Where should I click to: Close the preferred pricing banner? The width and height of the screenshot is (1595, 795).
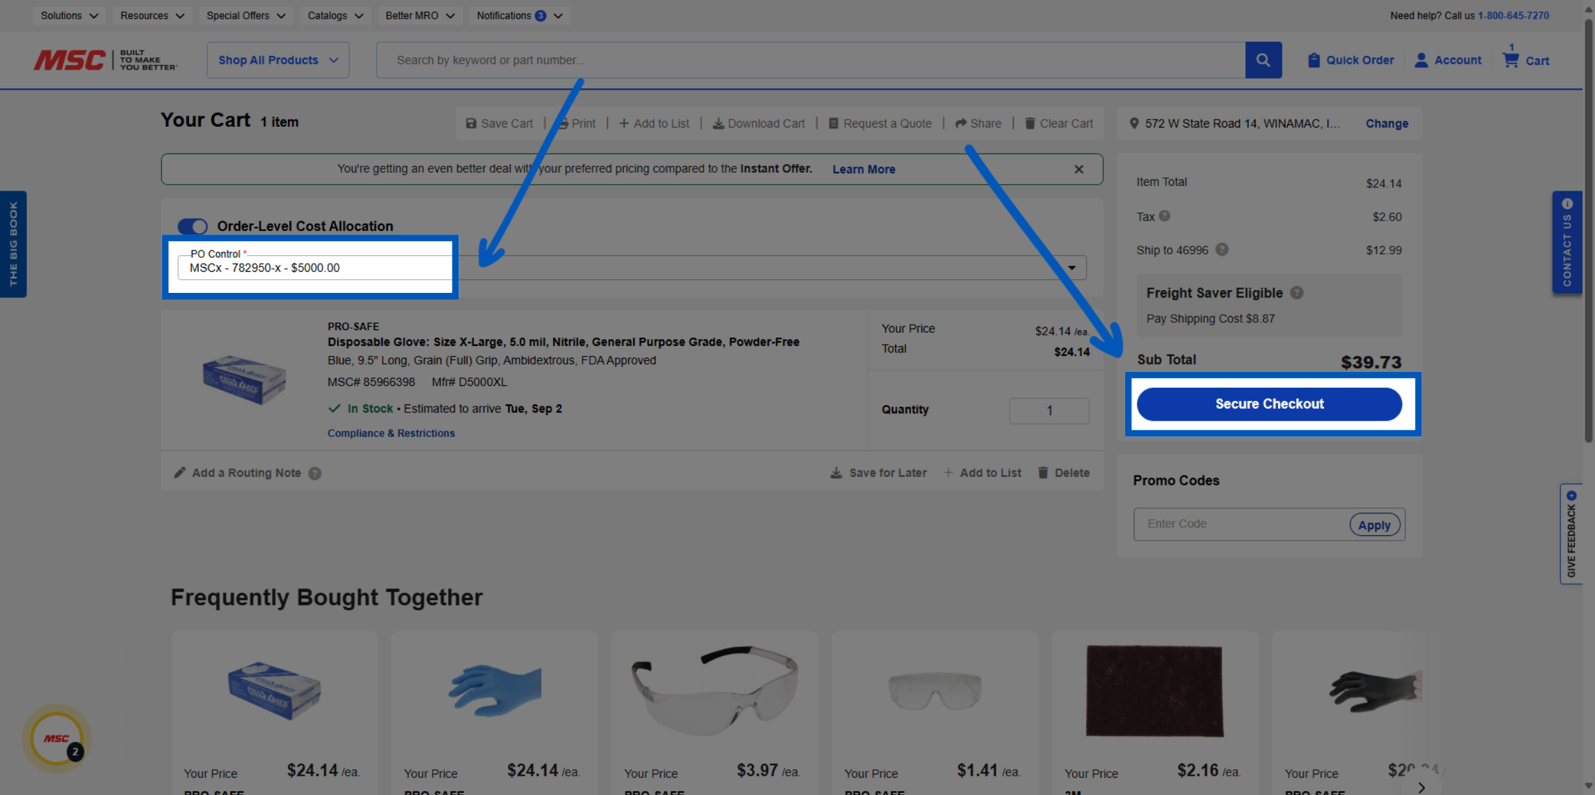coord(1079,169)
